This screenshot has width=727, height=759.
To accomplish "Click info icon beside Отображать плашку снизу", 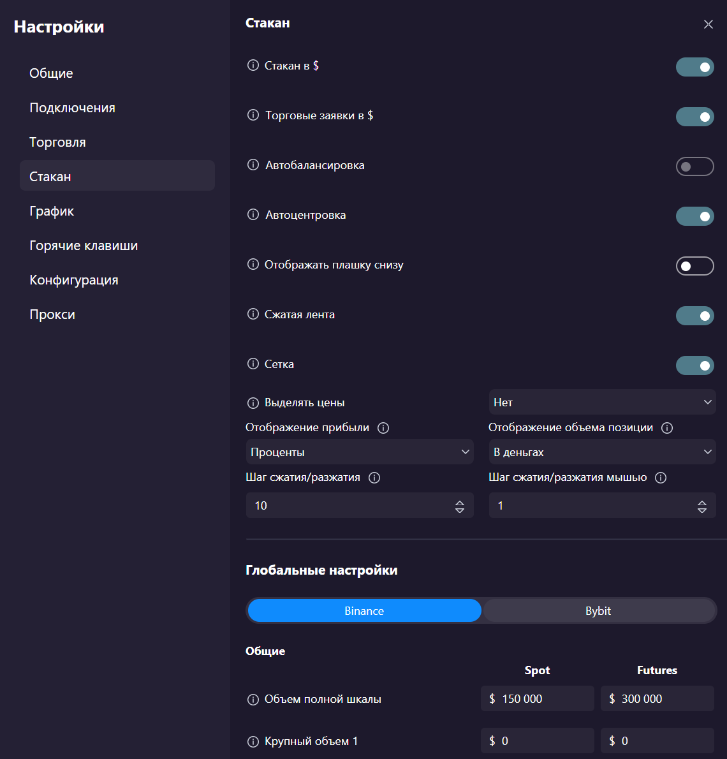I will click(x=253, y=264).
